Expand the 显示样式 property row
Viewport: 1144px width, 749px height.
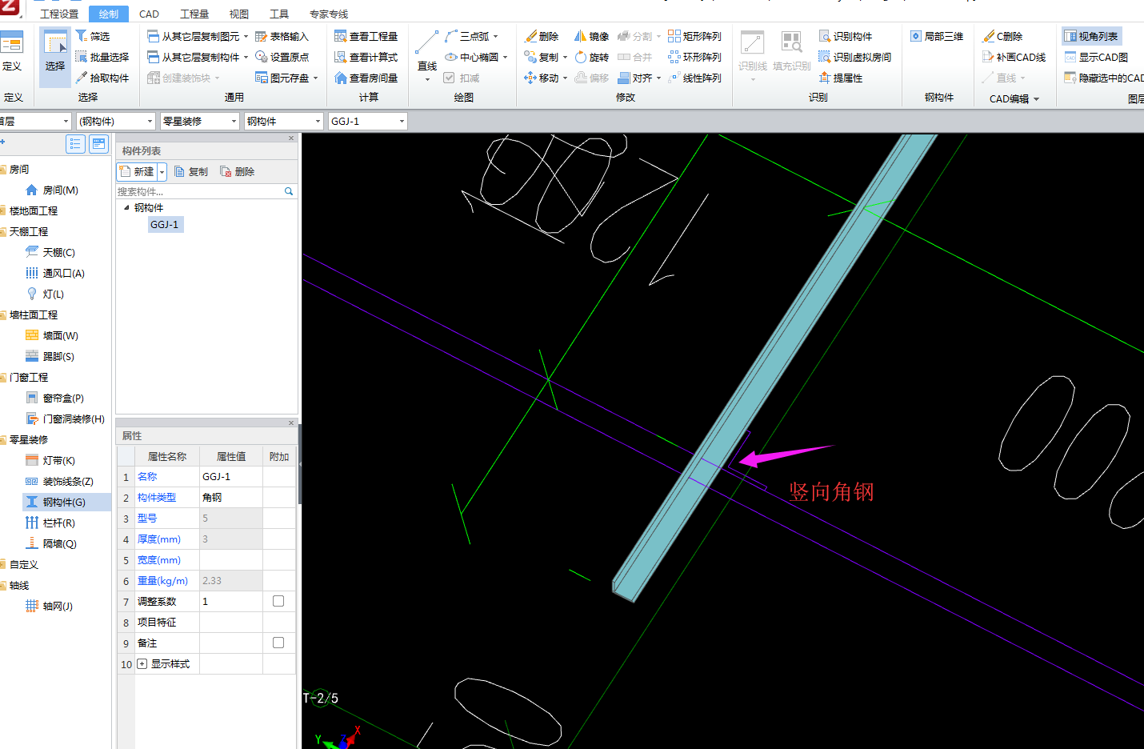click(142, 663)
